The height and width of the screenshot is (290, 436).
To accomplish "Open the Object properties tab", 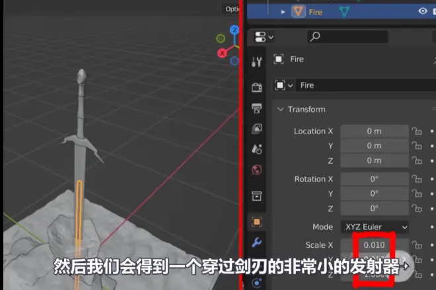I will 256,222.
